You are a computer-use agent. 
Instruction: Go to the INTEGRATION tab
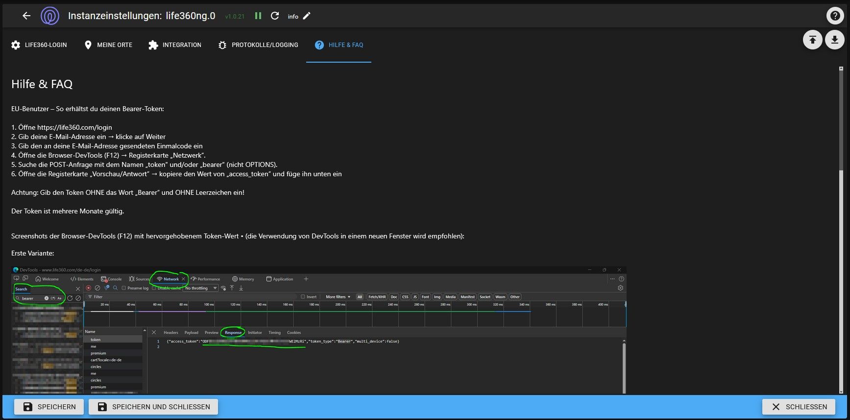[x=175, y=45]
